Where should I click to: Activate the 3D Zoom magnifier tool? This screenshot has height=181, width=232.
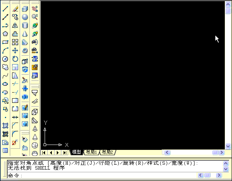35,17
